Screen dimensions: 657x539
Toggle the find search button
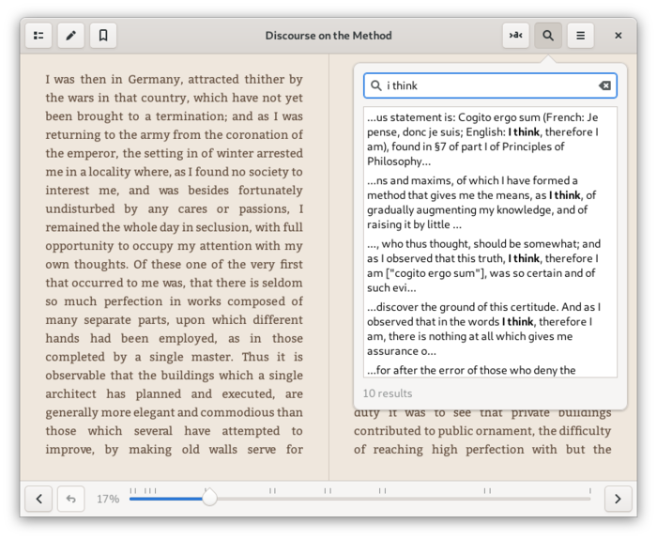click(547, 36)
